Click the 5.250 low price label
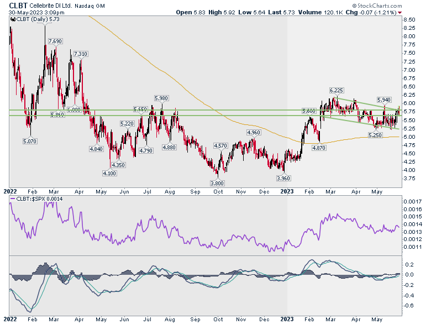Screen dimensions: 431x324 (x=375, y=135)
